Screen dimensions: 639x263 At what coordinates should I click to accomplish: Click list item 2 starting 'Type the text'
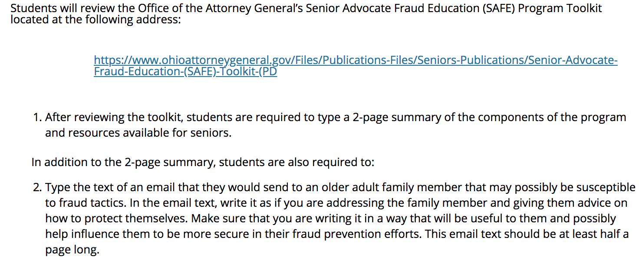tap(334, 219)
